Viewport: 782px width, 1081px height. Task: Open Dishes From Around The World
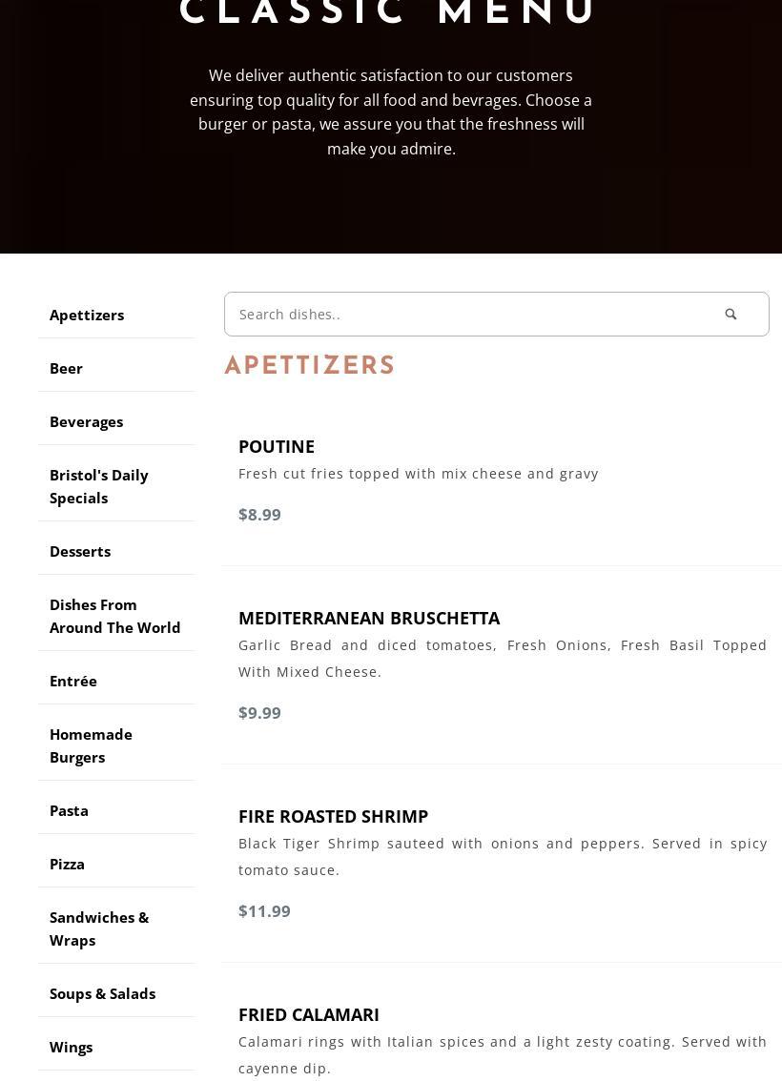(114, 616)
